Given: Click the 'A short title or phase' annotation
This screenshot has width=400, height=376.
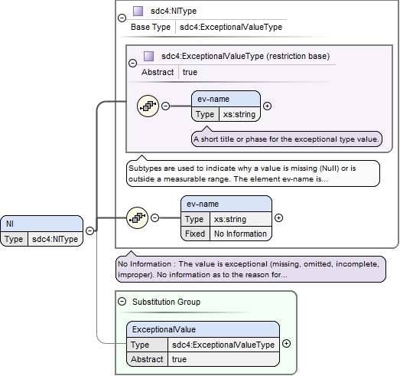Looking at the screenshot, I should 287,139.
